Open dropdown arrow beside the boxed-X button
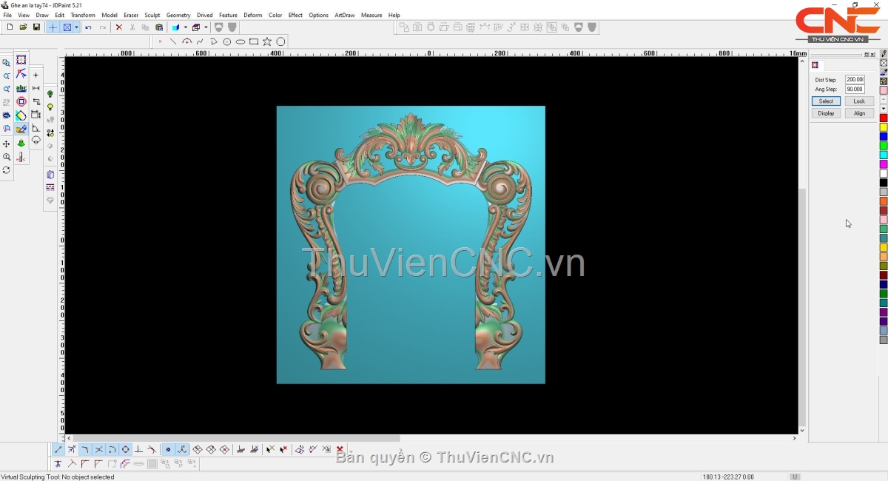Image resolution: width=888 pixels, height=481 pixels. tap(76, 27)
